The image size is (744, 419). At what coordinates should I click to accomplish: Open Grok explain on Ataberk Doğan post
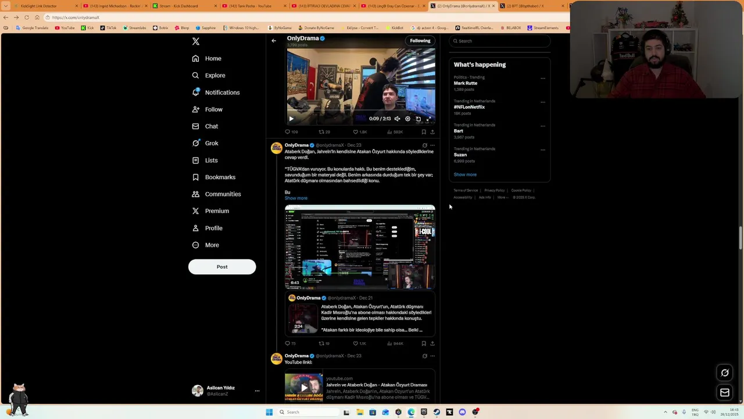tap(424, 145)
